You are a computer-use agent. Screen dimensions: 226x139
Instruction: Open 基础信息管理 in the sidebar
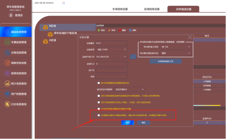pyautogui.click(x=16, y=32)
